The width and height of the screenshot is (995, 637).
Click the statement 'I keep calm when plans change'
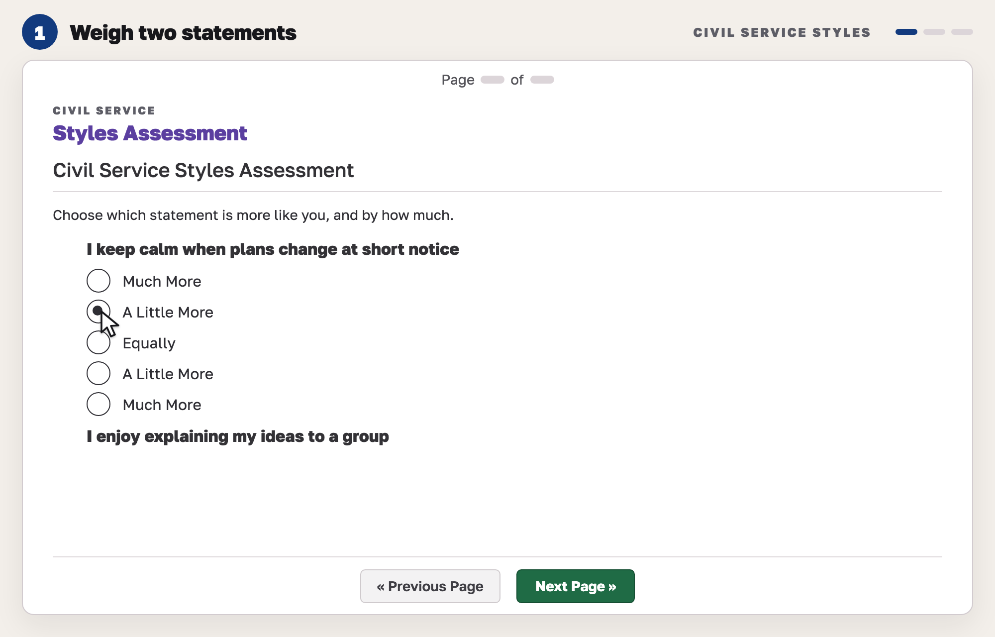pyautogui.click(x=273, y=249)
